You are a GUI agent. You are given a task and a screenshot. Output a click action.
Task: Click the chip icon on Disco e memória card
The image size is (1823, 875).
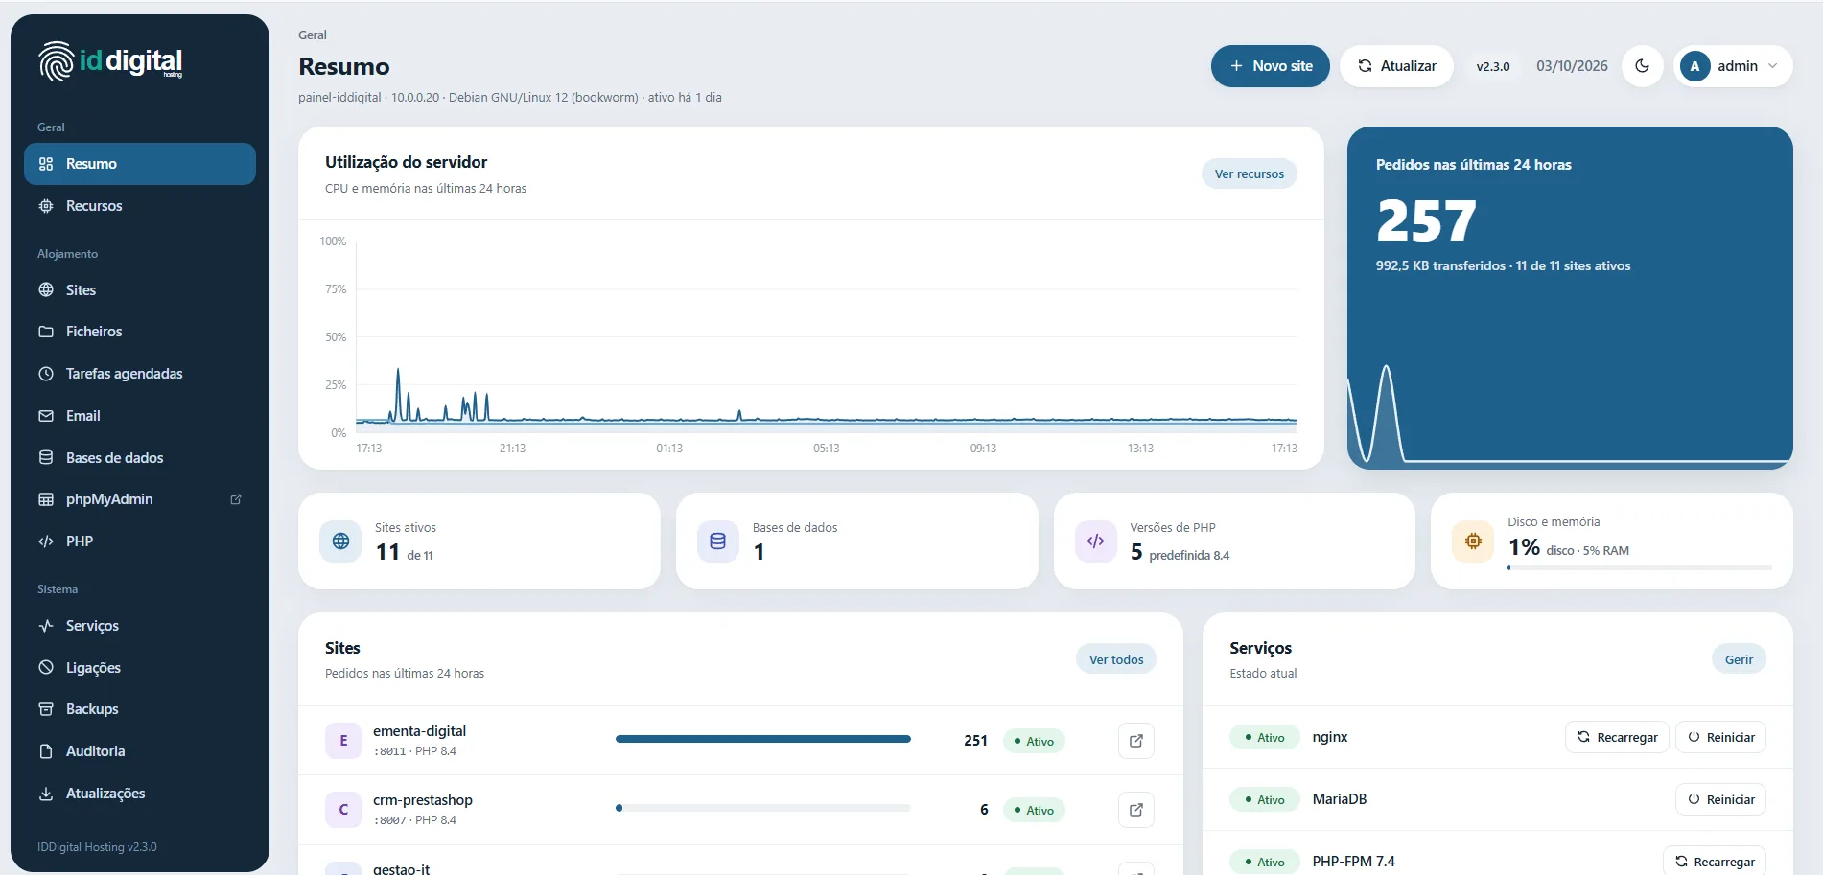pyautogui.click(x=1473, y=541)
